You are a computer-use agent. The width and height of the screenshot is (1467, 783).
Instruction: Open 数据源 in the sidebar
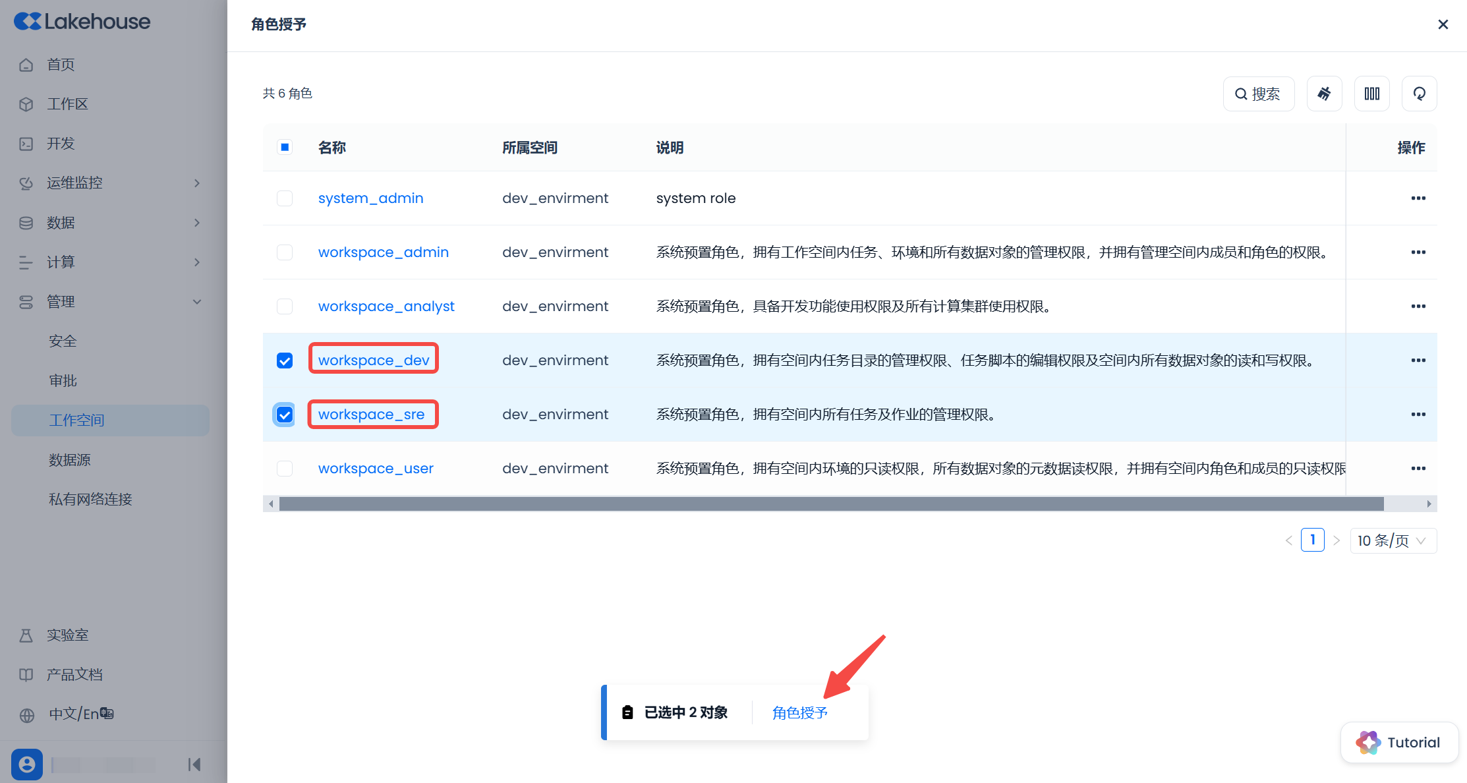click(x=70, y=459)
